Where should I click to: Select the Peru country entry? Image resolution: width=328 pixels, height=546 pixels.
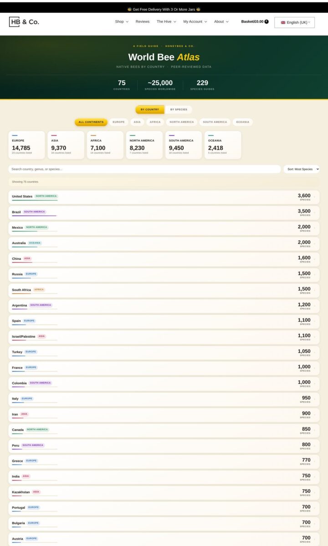(164, 446)
